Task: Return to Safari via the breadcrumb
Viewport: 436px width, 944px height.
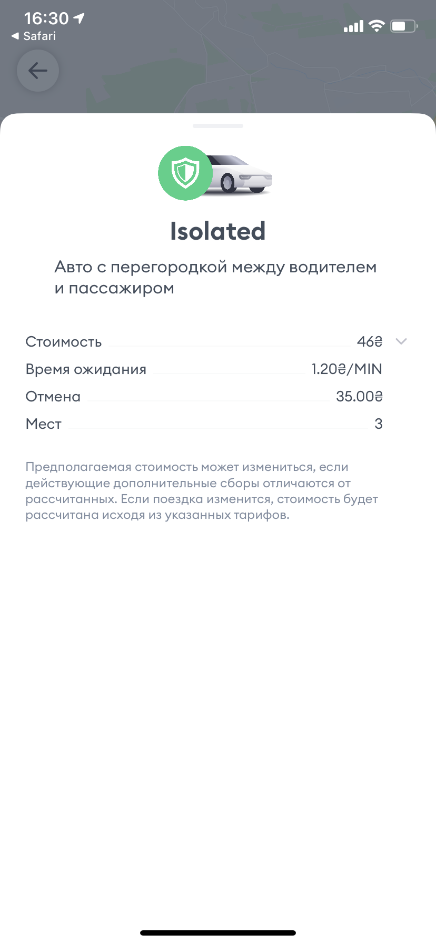Action: [x=34, y=36]
